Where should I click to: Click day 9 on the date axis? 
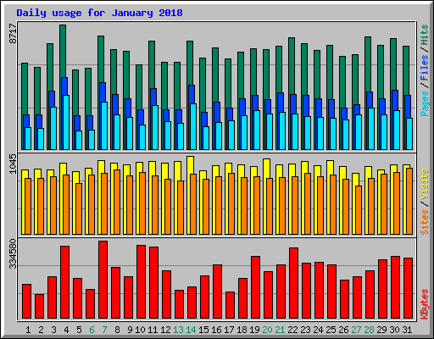click(130, 330)
